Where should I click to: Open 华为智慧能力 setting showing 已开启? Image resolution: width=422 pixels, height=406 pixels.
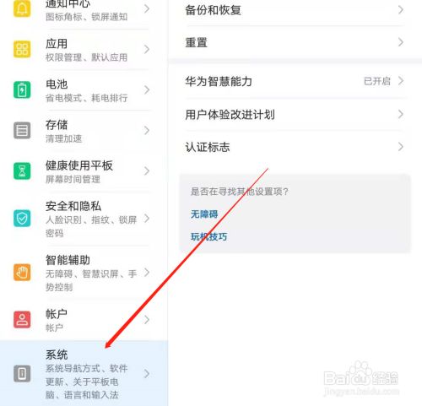pyautogui.click(x=295, y=81)
